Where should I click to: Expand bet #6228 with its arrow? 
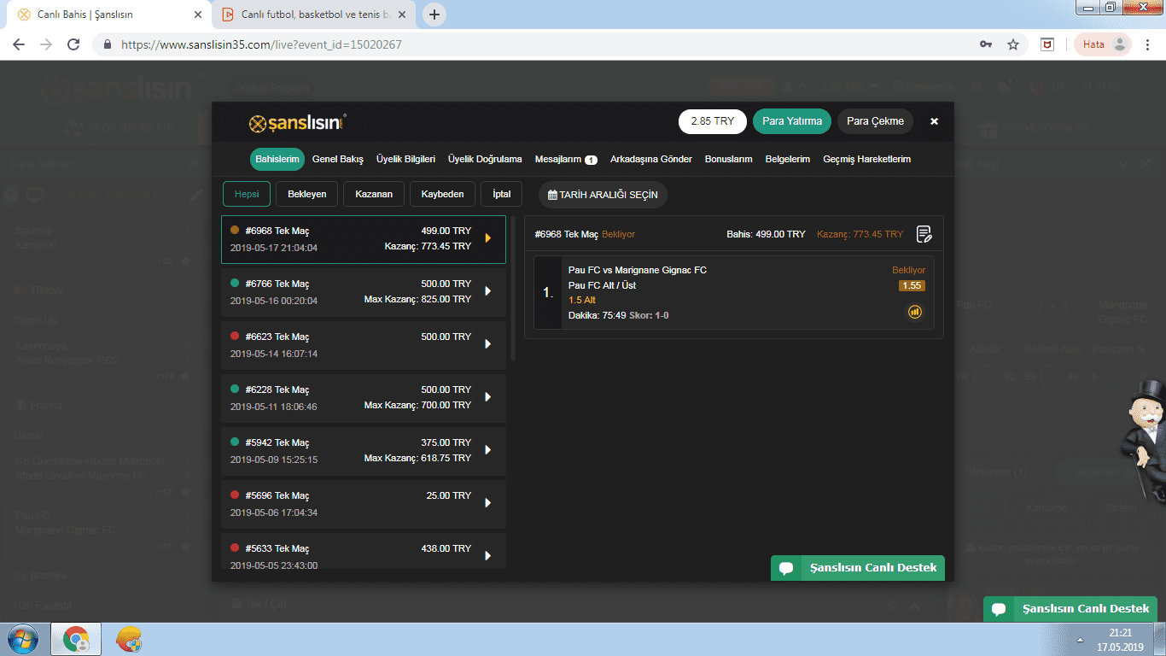[488, 397]
